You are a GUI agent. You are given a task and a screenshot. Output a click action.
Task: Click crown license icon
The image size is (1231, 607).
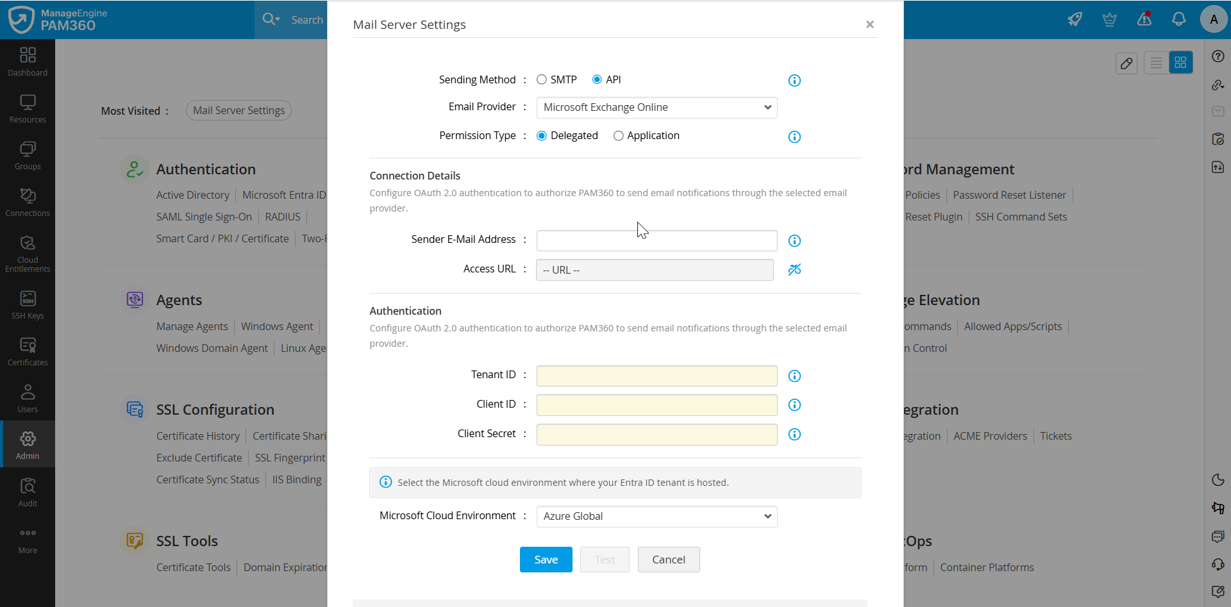1109,19
